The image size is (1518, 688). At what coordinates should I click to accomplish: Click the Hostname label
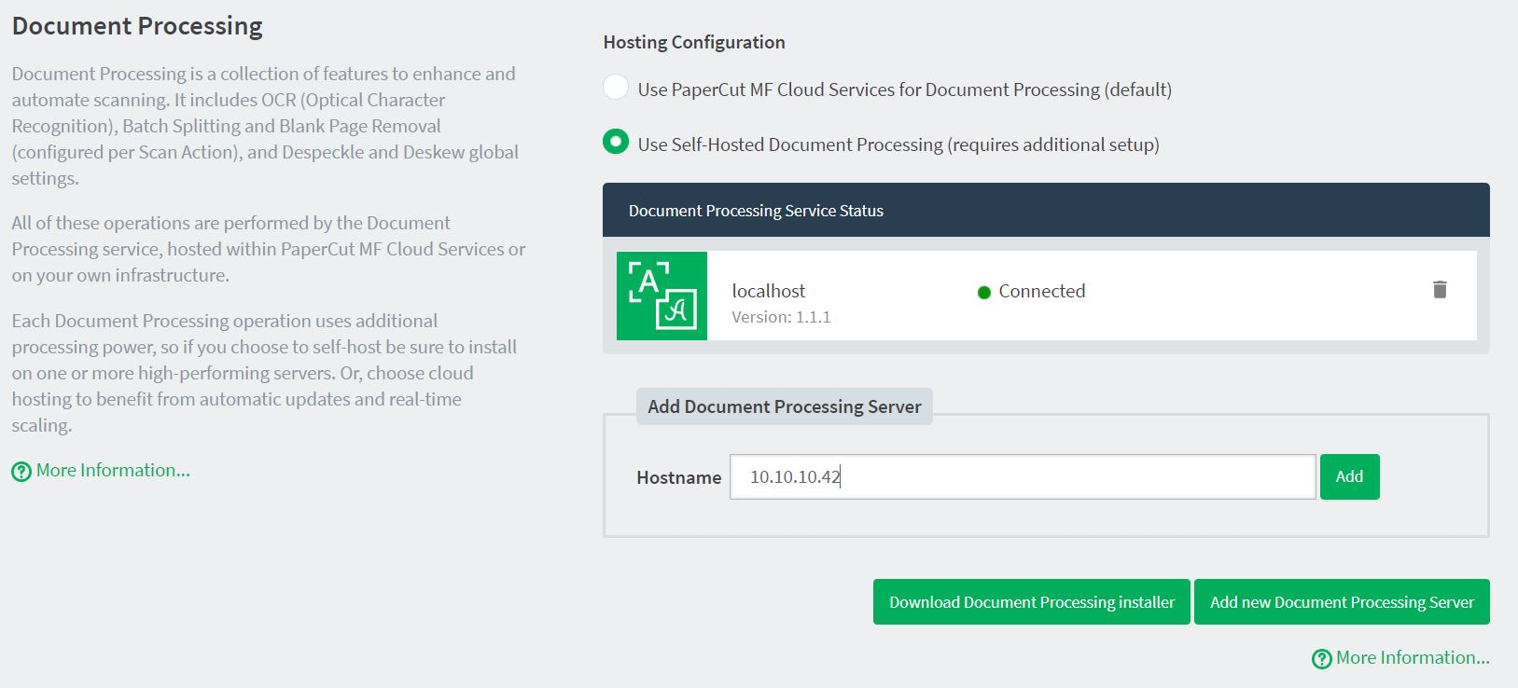coord(679,477)
